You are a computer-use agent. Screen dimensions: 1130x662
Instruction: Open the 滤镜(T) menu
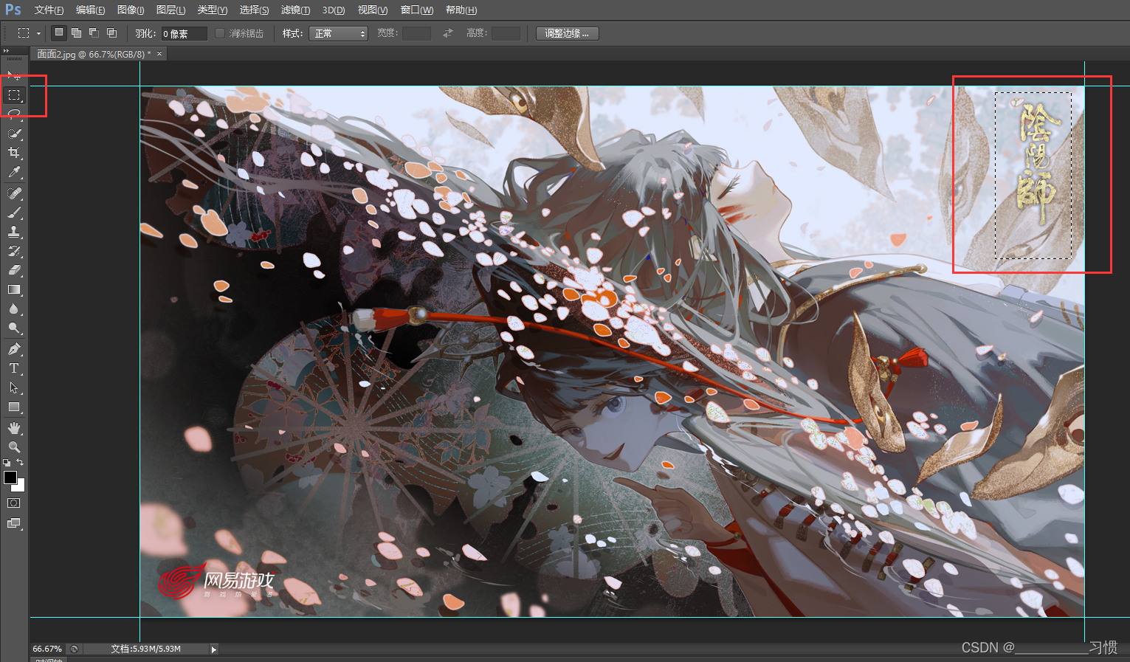[x=295, y=10]
